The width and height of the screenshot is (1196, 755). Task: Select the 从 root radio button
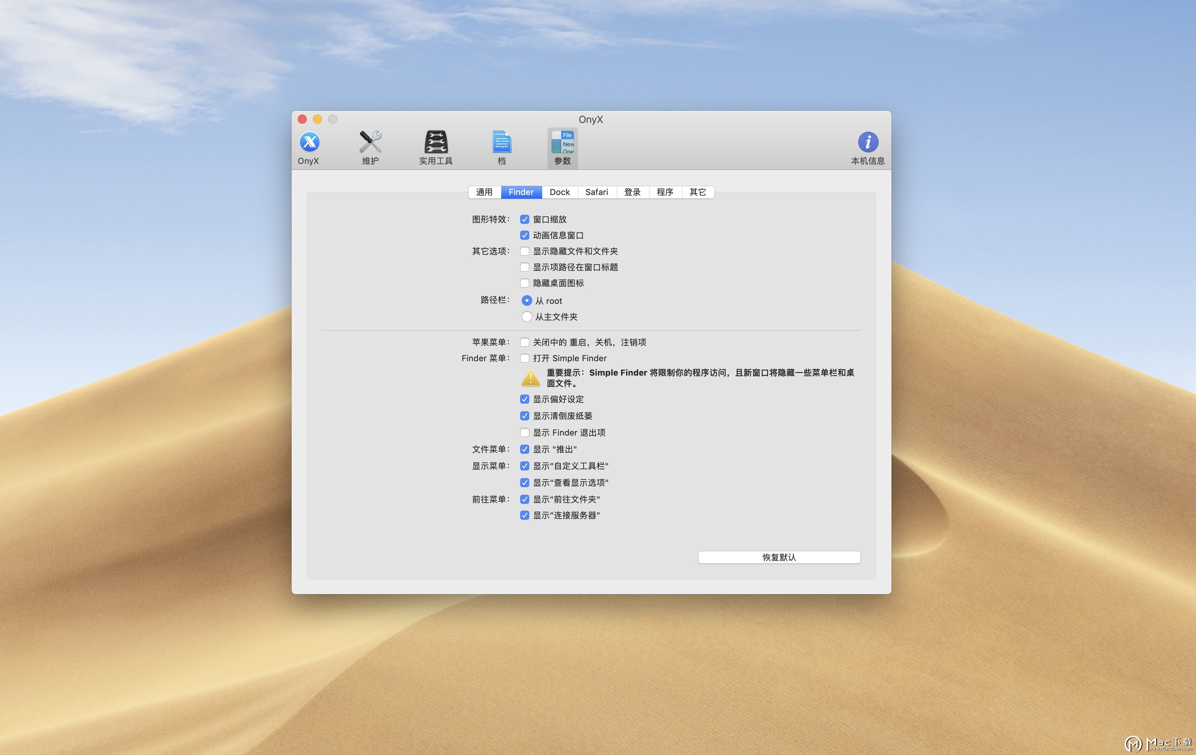pos(527,301)
